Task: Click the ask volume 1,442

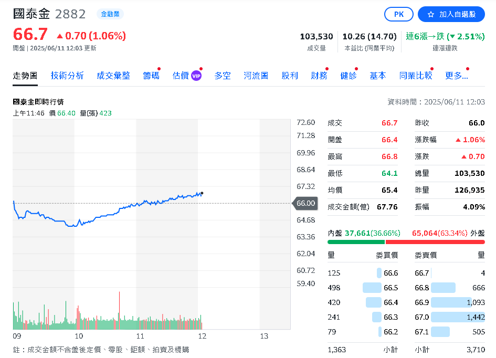Action: [x=476, y=317]
